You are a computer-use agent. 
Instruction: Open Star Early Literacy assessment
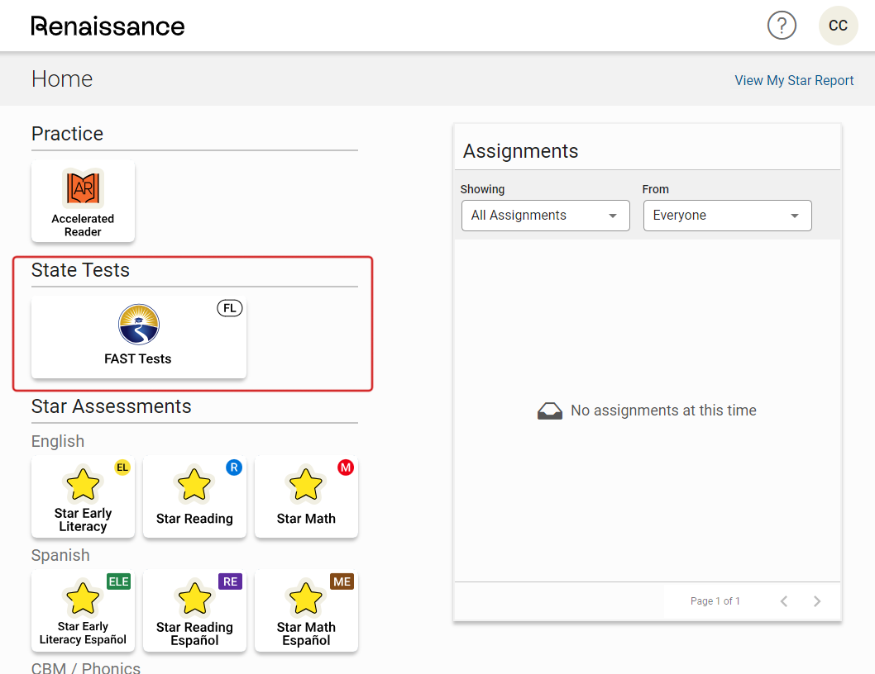pyautogui.click(x=83, y=497)
